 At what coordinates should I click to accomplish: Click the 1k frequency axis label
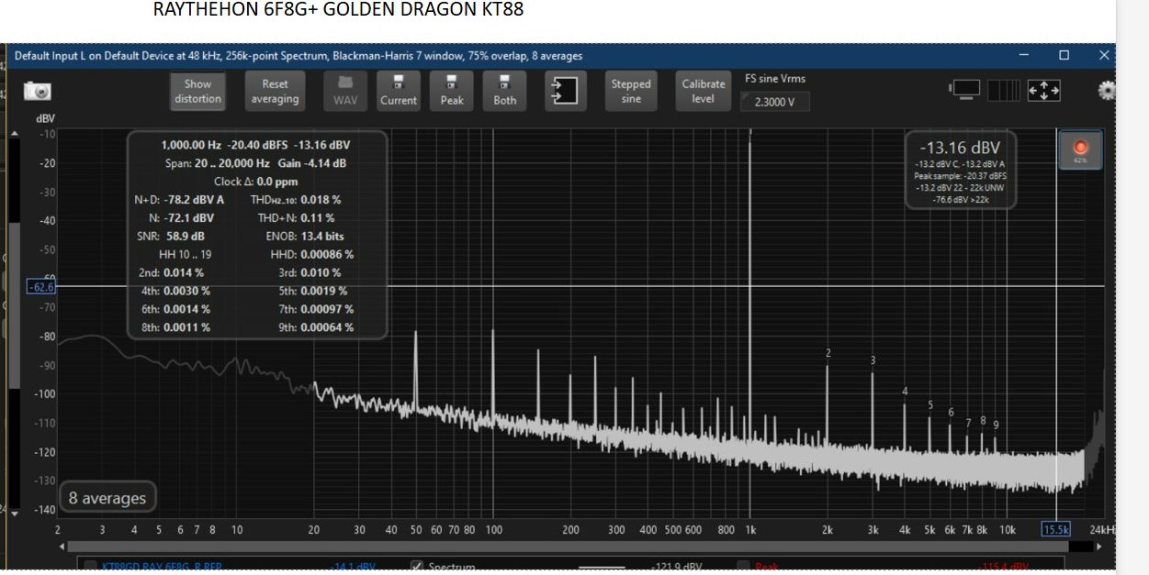pos(751,530)
